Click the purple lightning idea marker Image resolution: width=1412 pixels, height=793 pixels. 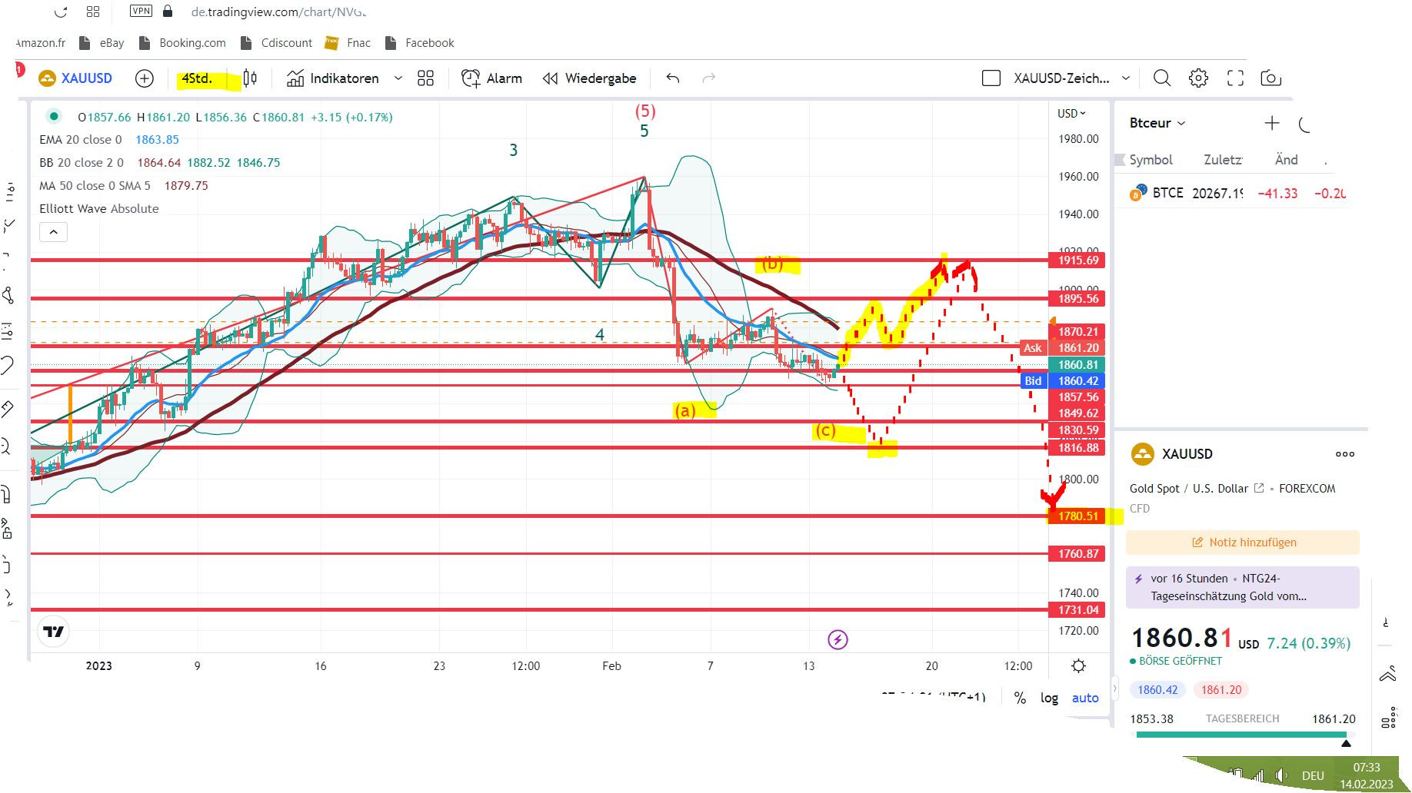pos(838,639)
